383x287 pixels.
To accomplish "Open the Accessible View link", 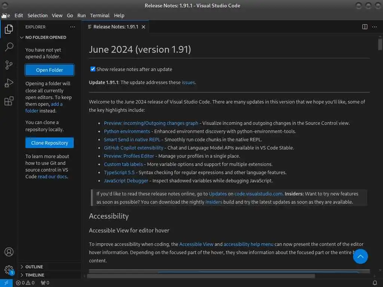I will click(x=196, y=244).
